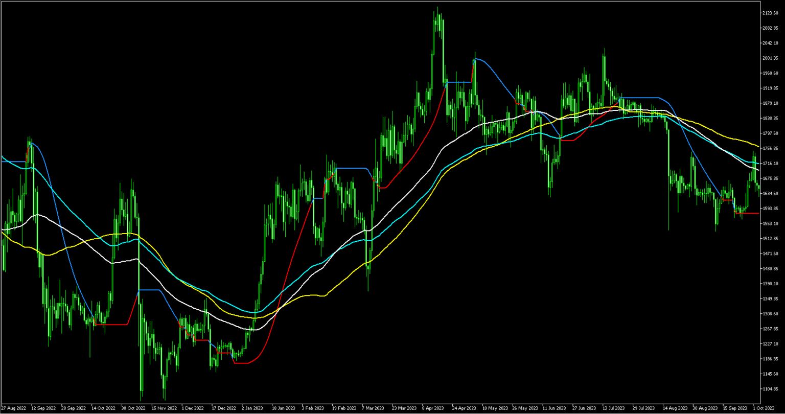Viewport: 785px width, 414px height.
Task: Click the highest candle peak in April 2023
Action: point(437,8)
